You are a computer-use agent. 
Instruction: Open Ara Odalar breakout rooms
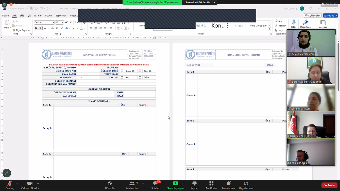[211, 184]
